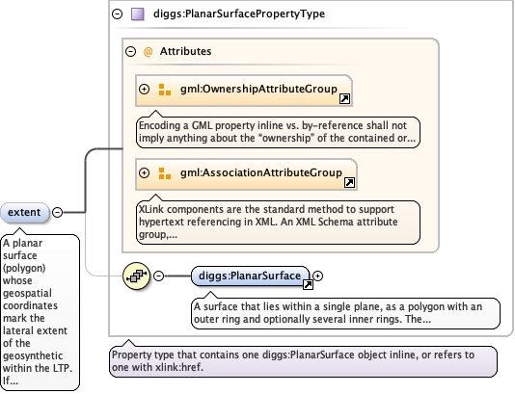This screenshot has width=515, height=394.
Task: Expand gml:AssociationAttributeGroup
Action: click(145, 172)
